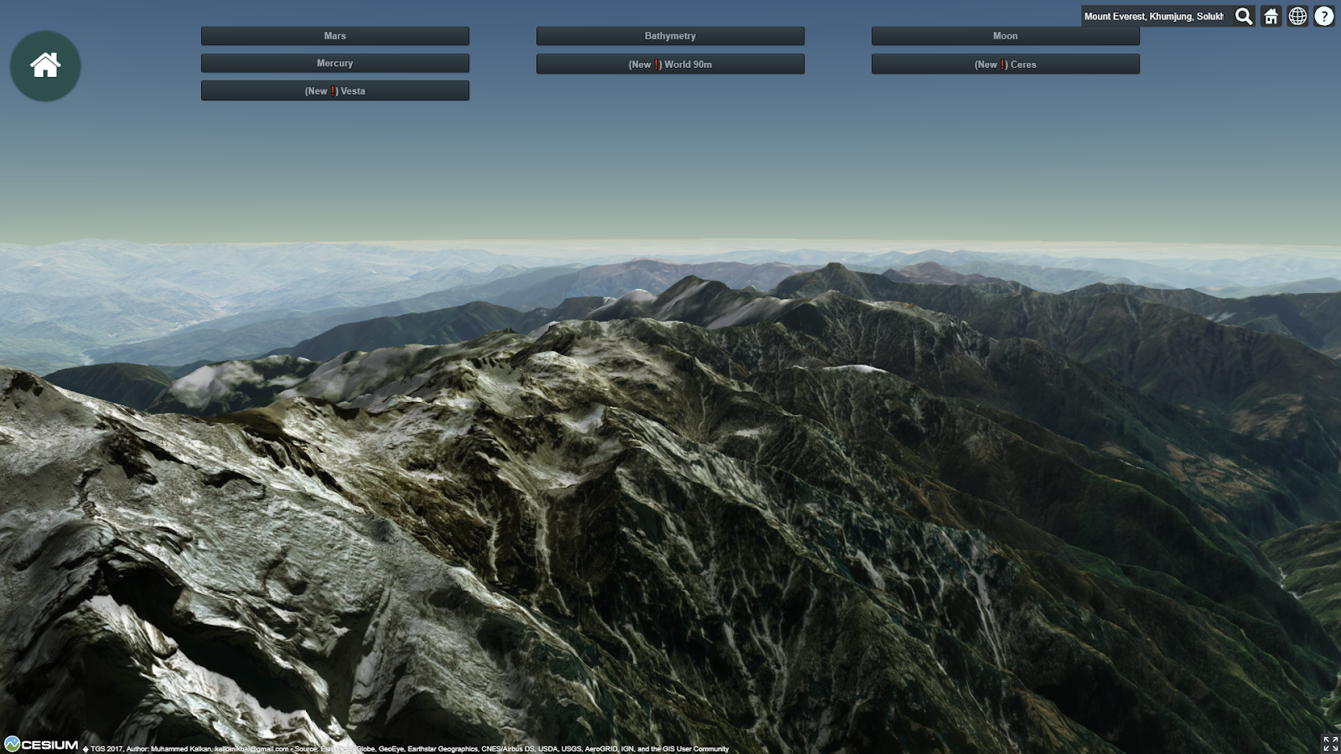The width and height of the screenshot is (1341, 754).
Task: Click the geocoder search magnifier icon
Action: [x=1244, y=16]
